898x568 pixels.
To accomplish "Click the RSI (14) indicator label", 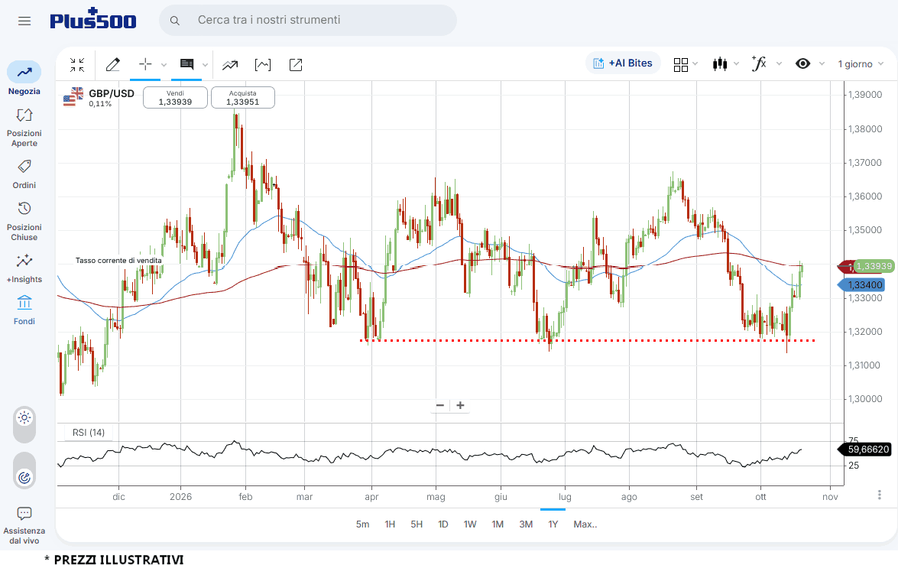I will pos(89,432).
